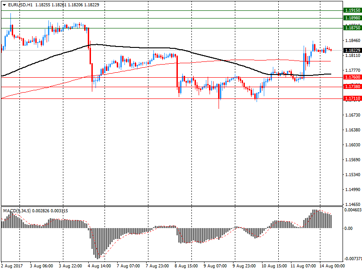Select the 1.17600 red level price label

pos(352,77)
